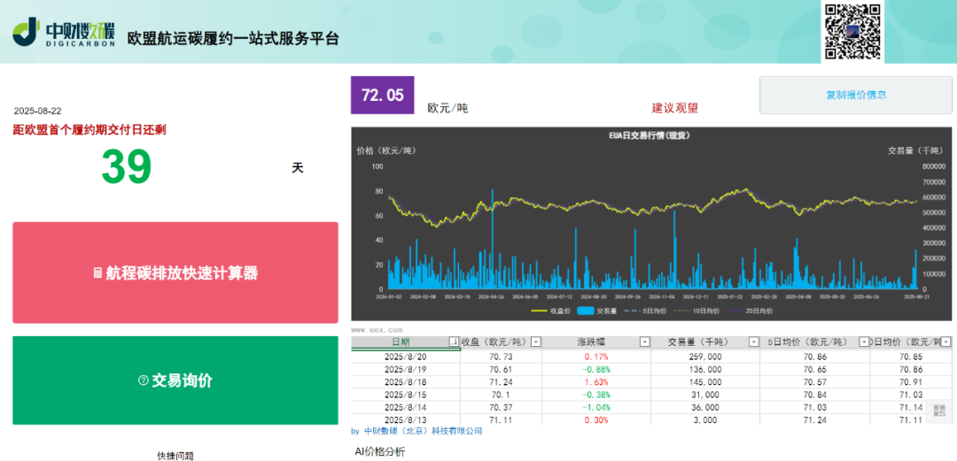Select the change cell -0.88%
This screenshot has height=461, width=957.
click(596, 369)
